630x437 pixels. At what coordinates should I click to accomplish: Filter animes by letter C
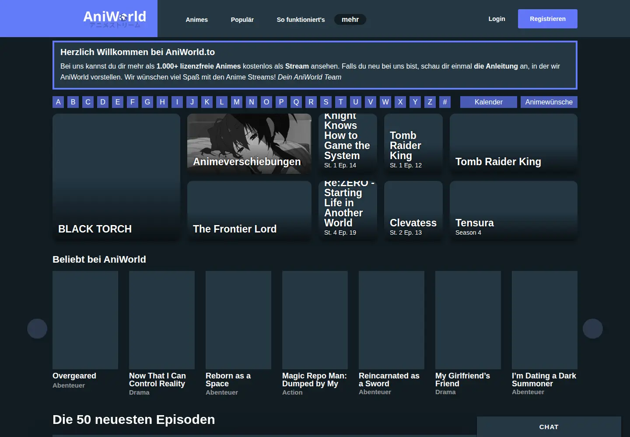click(x=88, y=102)
